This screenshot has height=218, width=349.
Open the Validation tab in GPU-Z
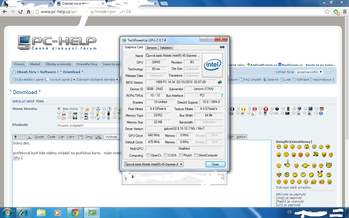[x=166, y=47]
